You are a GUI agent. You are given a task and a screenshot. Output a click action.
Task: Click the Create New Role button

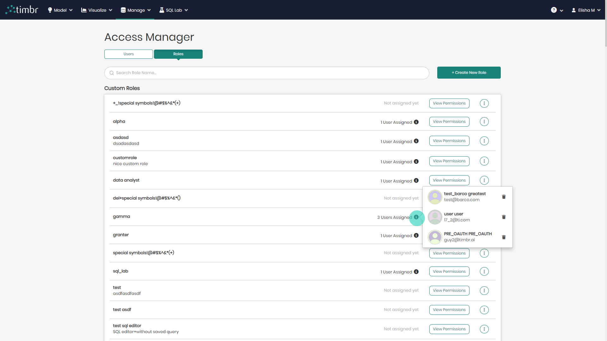469,73
